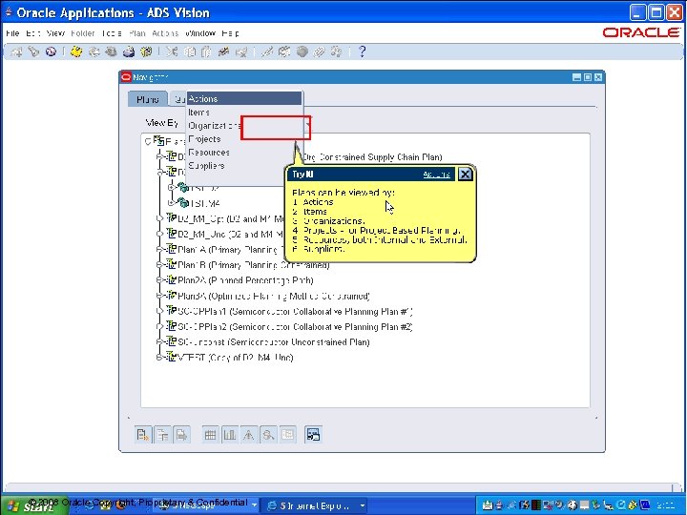Click the Attachments paperclip toolbar icon

pos(319,51)
